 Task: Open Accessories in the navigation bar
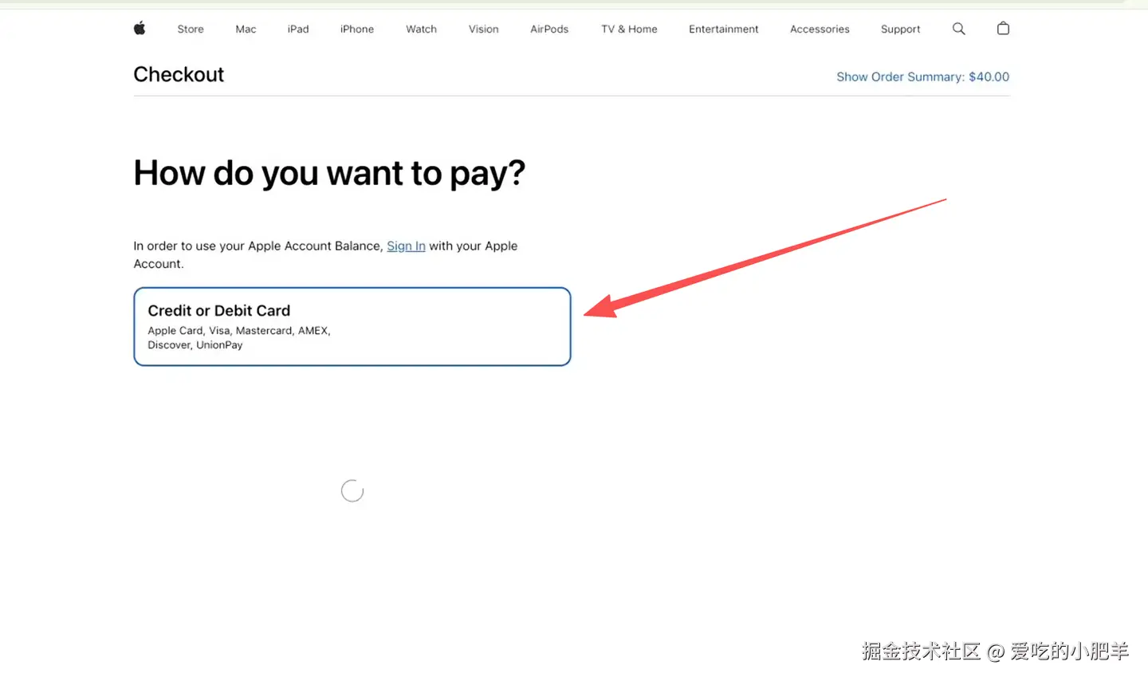click(x=820, y=29)
